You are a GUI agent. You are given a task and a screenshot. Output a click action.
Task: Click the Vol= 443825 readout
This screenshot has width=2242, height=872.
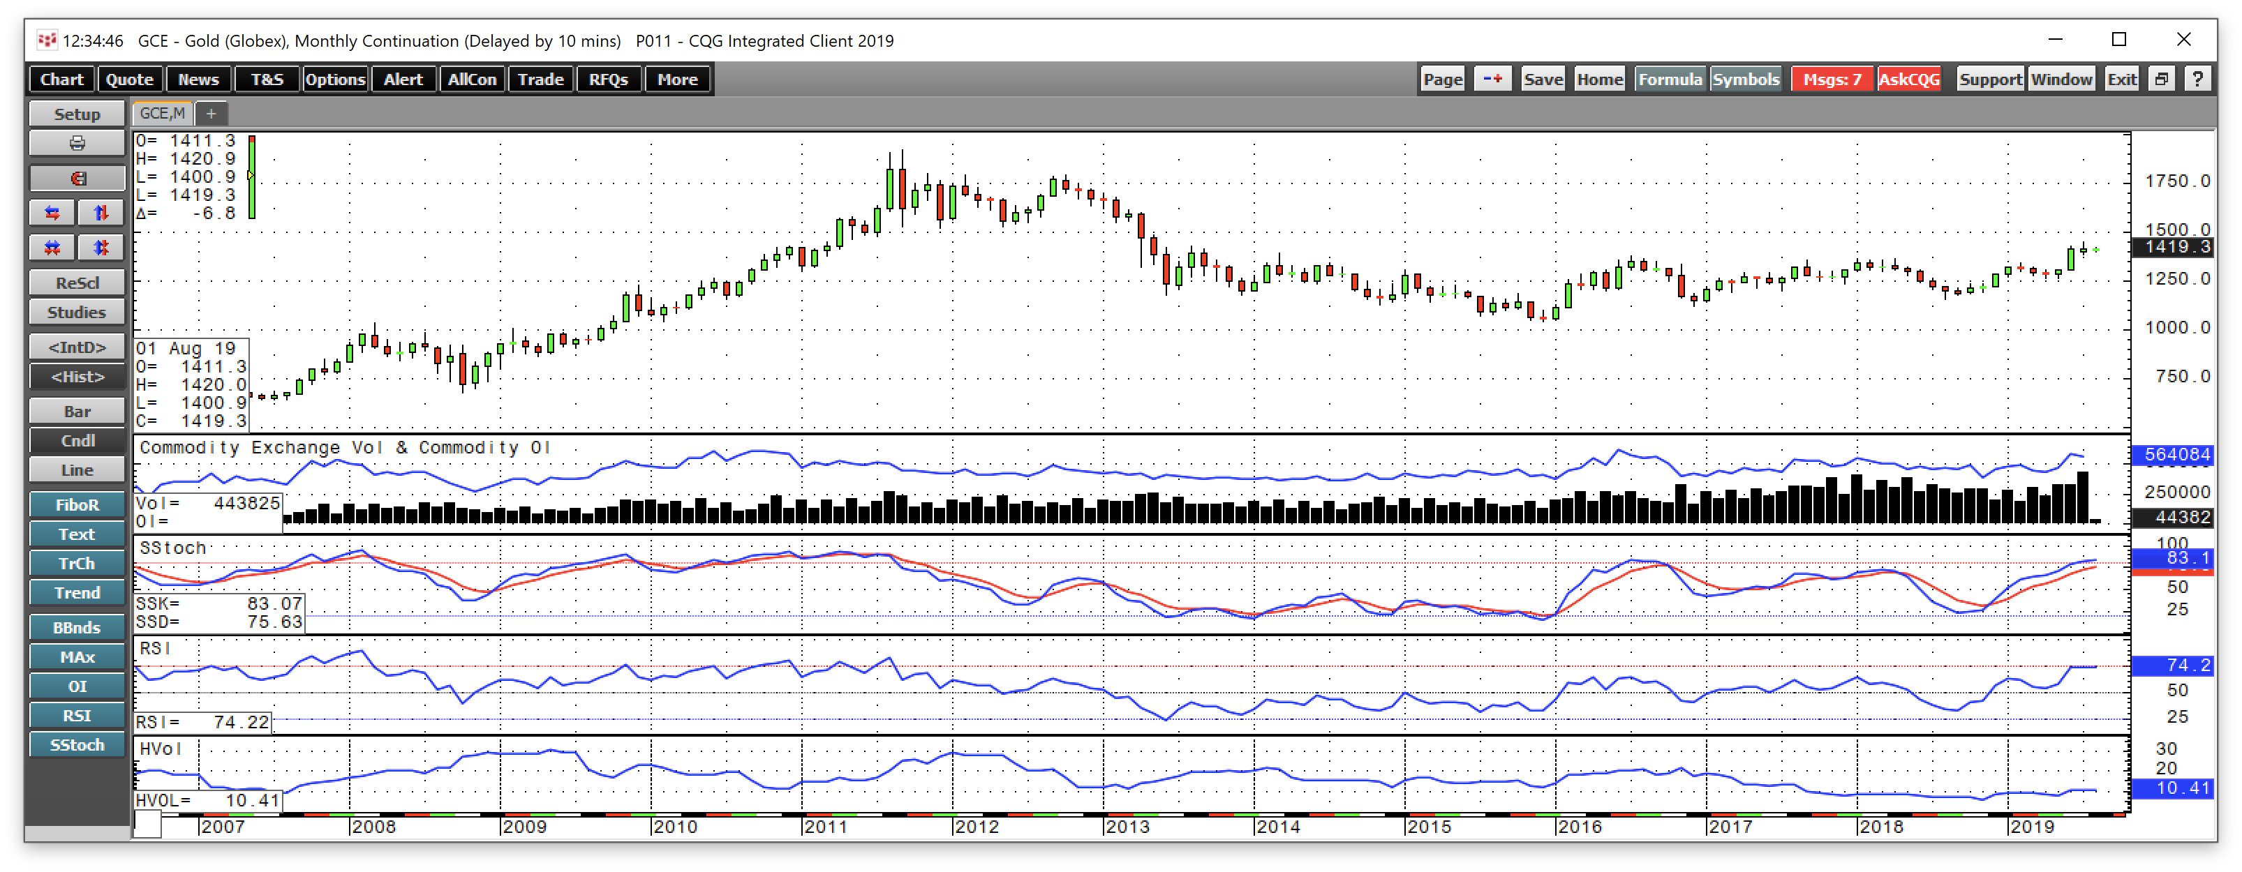point(208,503)
